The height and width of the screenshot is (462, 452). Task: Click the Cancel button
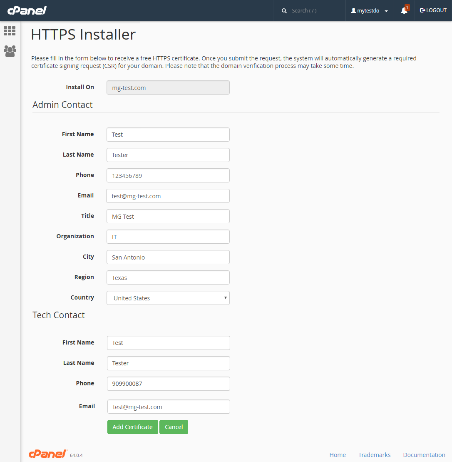(174, 427)
